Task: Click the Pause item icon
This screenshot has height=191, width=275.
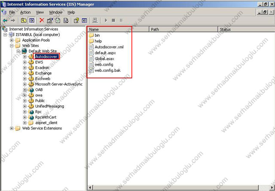Action: 121,21
